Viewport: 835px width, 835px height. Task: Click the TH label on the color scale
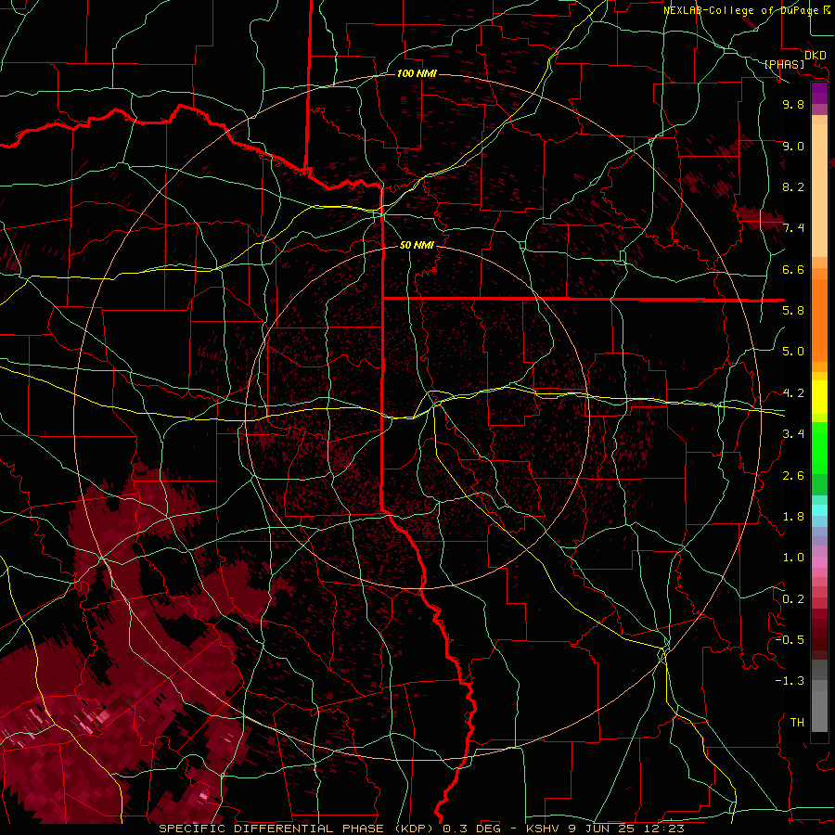click(x=797, y=723)
